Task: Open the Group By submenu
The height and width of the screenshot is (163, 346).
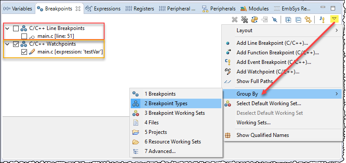Action: coord(282,94)
